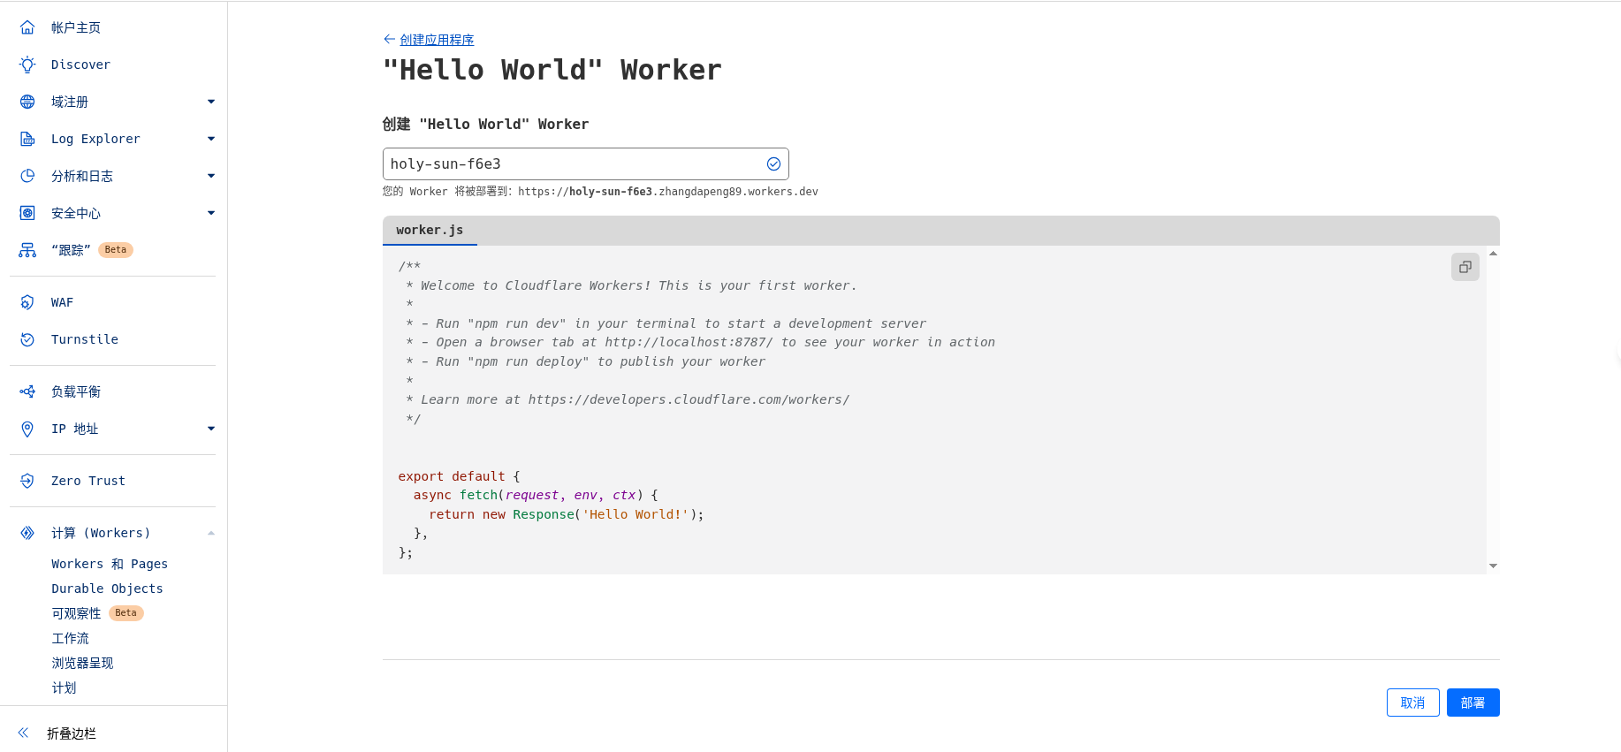Copy worker.js code with the copy icon
Viewport: 1621px width, 752px height.
(1465, 267)
